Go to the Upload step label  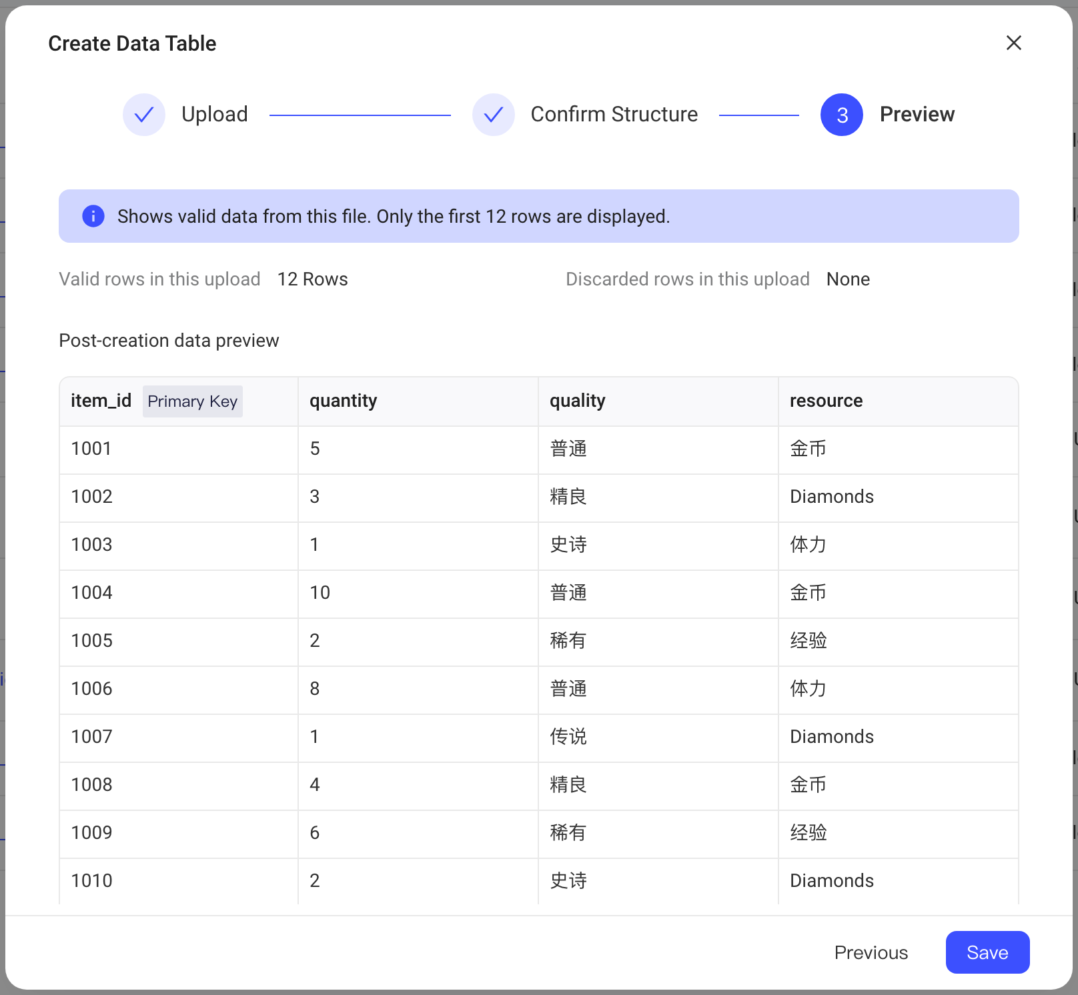[x=215, y=114]
